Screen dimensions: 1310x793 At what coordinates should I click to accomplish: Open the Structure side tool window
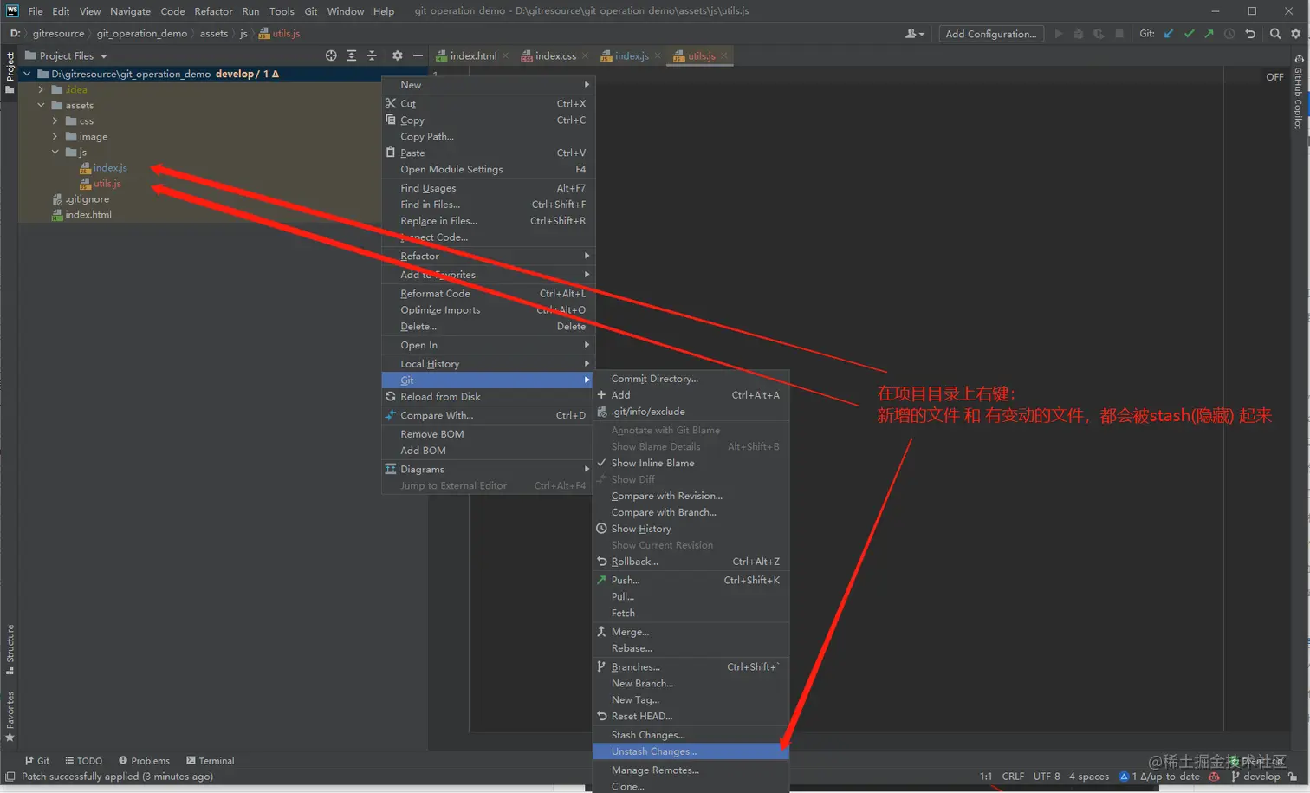pyautogui.click(x=10, y=649)
